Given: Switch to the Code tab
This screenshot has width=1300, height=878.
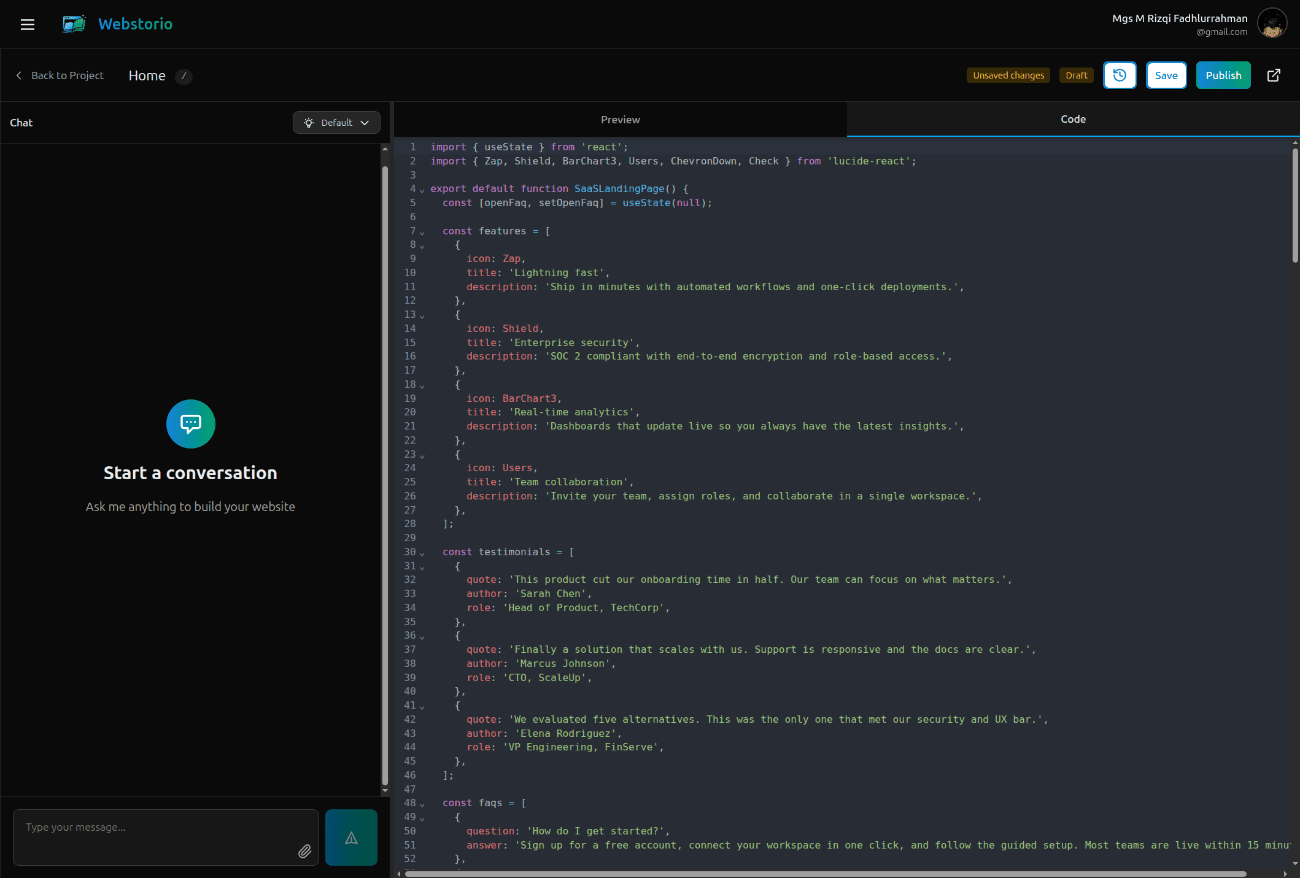Looking at the screenshot, I should 1073,119.
